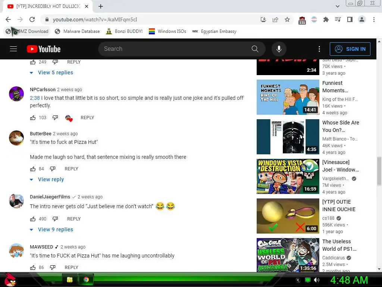Focus the YouTube search field

coord(175,49)
